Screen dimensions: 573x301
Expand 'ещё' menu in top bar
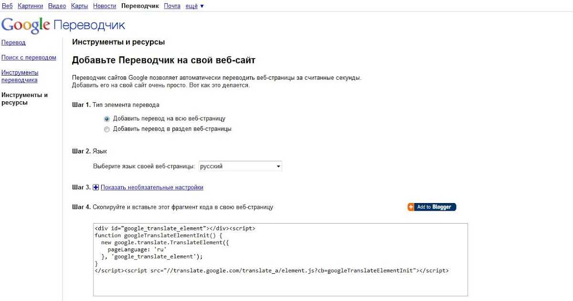194,6
